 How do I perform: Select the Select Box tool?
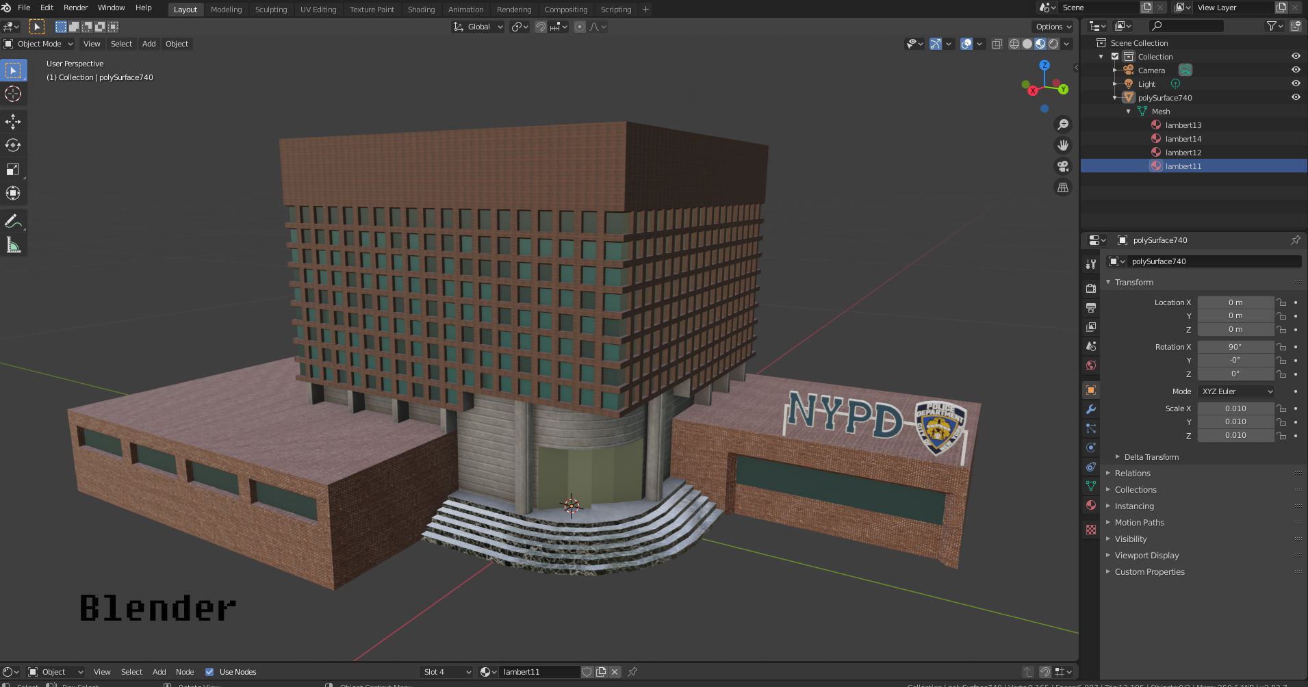pyautogui.click(x=13, y=70)
